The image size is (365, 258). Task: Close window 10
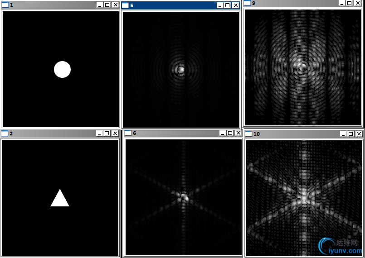coord(359,134)
